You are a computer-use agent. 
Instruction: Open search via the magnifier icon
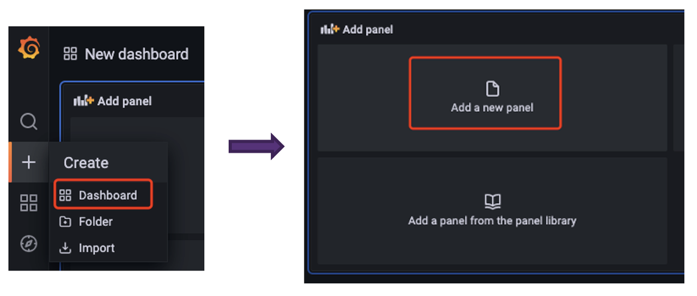click(28, 121)
